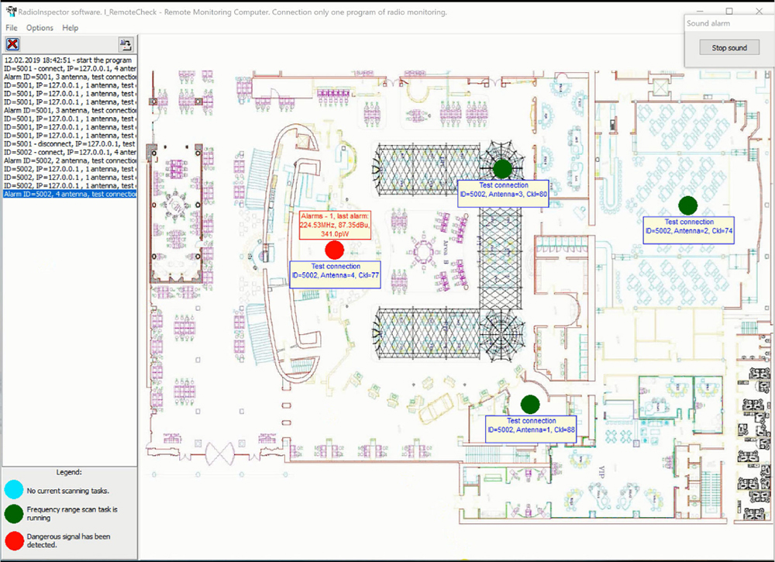Open the Help menu
This screenshot has width=775, height=562.
point(71,28)
